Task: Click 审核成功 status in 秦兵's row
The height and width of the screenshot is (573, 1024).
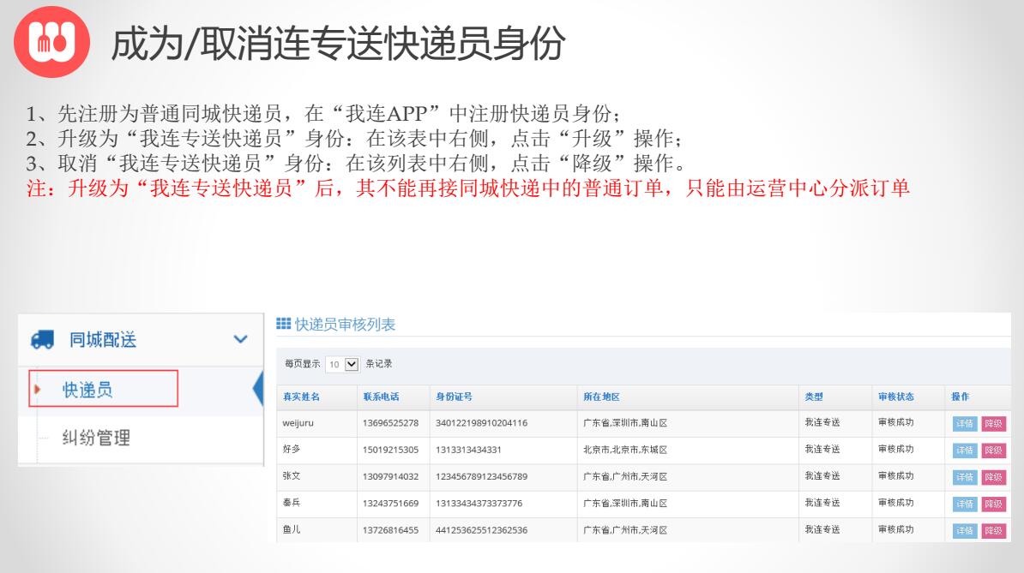Action: click(896, 503)
